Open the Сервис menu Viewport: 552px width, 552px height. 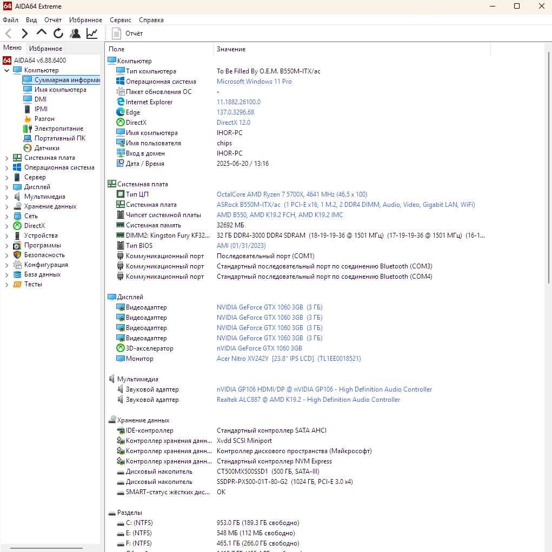(121, 20)
